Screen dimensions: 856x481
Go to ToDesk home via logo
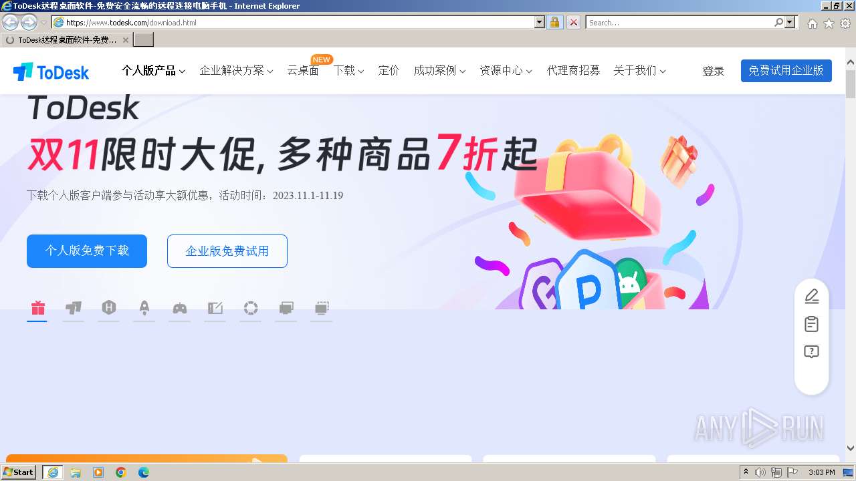[x=51, y=71]
